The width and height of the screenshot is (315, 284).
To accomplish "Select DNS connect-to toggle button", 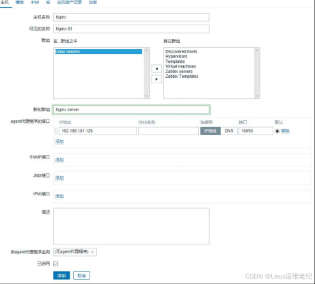I will coord(229,131).
